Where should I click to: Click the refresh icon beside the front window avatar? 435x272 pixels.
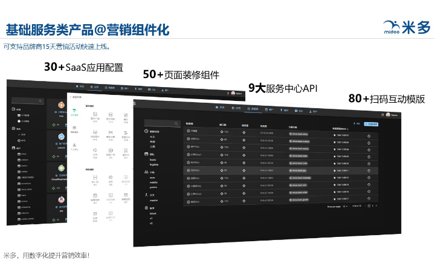point(382,115)
